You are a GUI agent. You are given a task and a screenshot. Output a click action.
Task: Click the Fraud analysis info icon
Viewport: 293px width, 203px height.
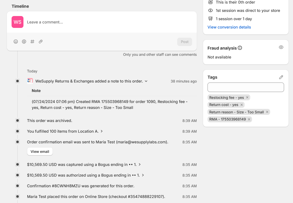240,48
